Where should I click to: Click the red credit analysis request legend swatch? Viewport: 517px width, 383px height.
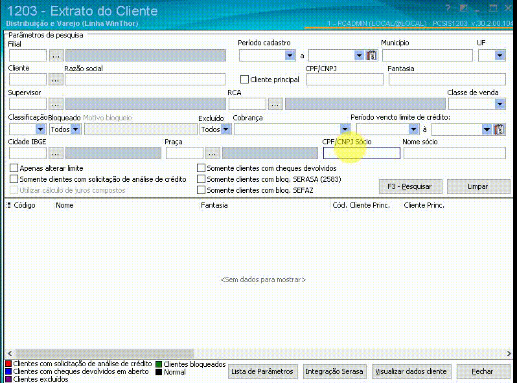coord(8,364)
